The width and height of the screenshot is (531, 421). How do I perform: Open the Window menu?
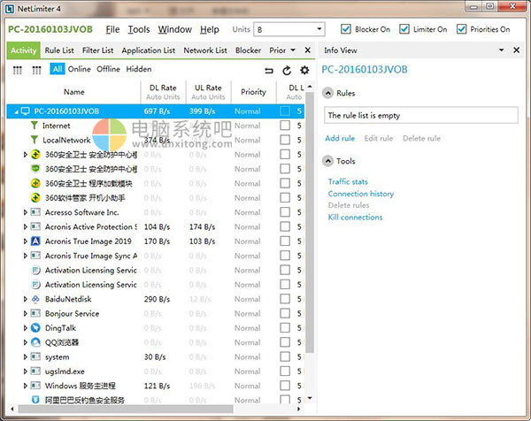click(174, 29)
